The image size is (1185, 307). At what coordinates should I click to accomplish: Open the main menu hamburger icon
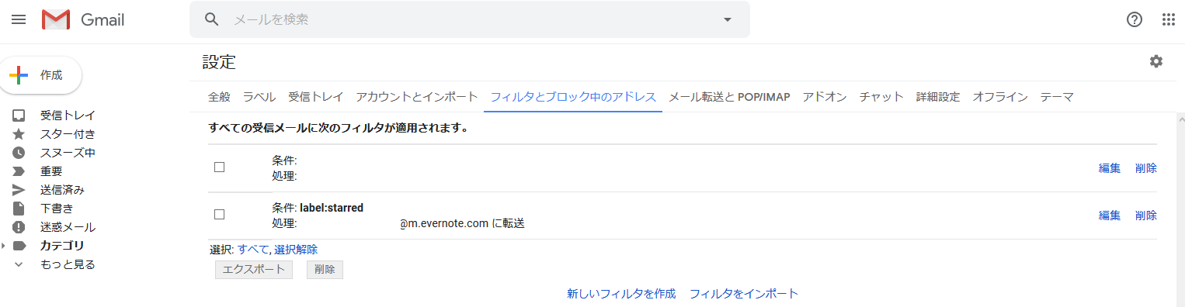(19, 19)
